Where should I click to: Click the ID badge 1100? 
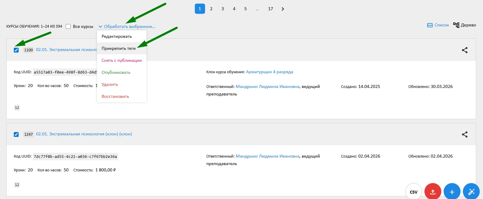pos(29,50)
